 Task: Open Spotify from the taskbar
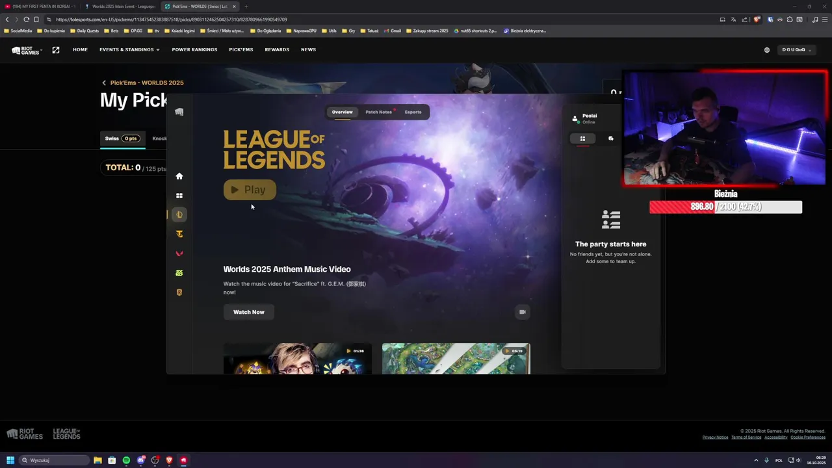126,460
